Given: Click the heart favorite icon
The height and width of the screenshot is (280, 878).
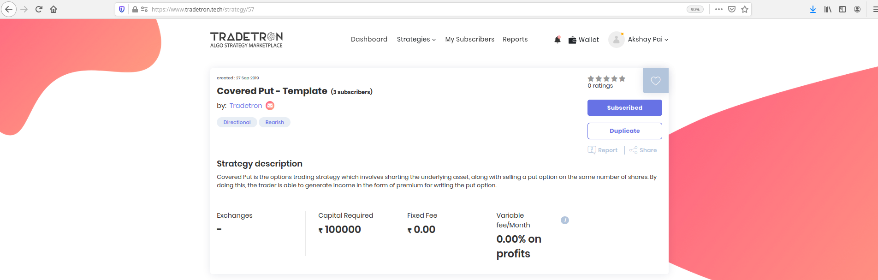Looking at the screenshot, I should click(655, 81).
